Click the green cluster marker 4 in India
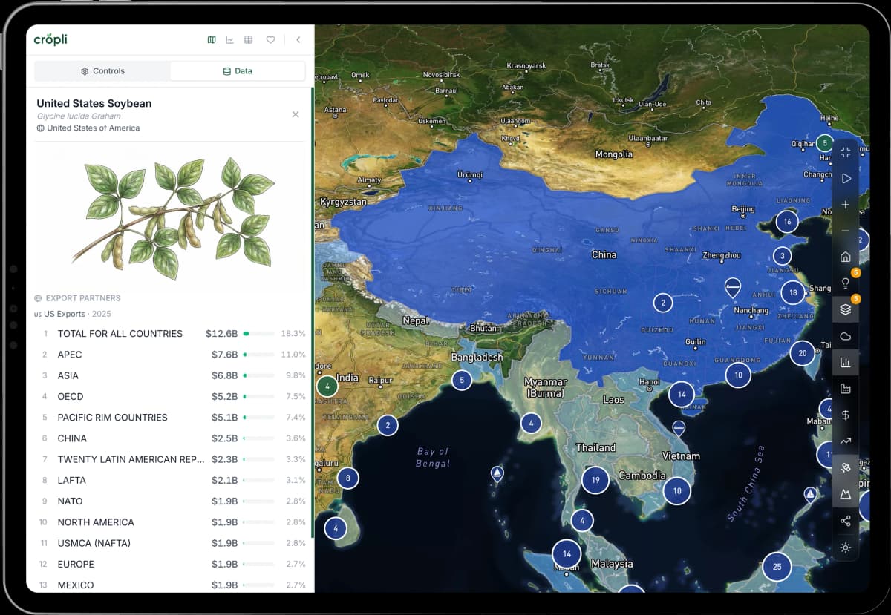 (x=327, y=387)
